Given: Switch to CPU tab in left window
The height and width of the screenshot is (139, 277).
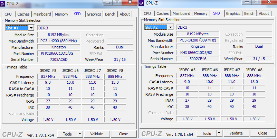Looking at the screenshot, I should pyautogui.click(x=8, y=14).
